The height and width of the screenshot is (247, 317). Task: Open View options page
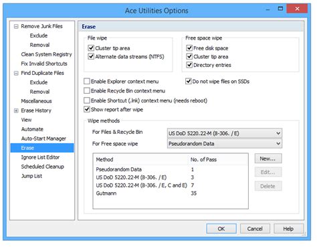26,120
